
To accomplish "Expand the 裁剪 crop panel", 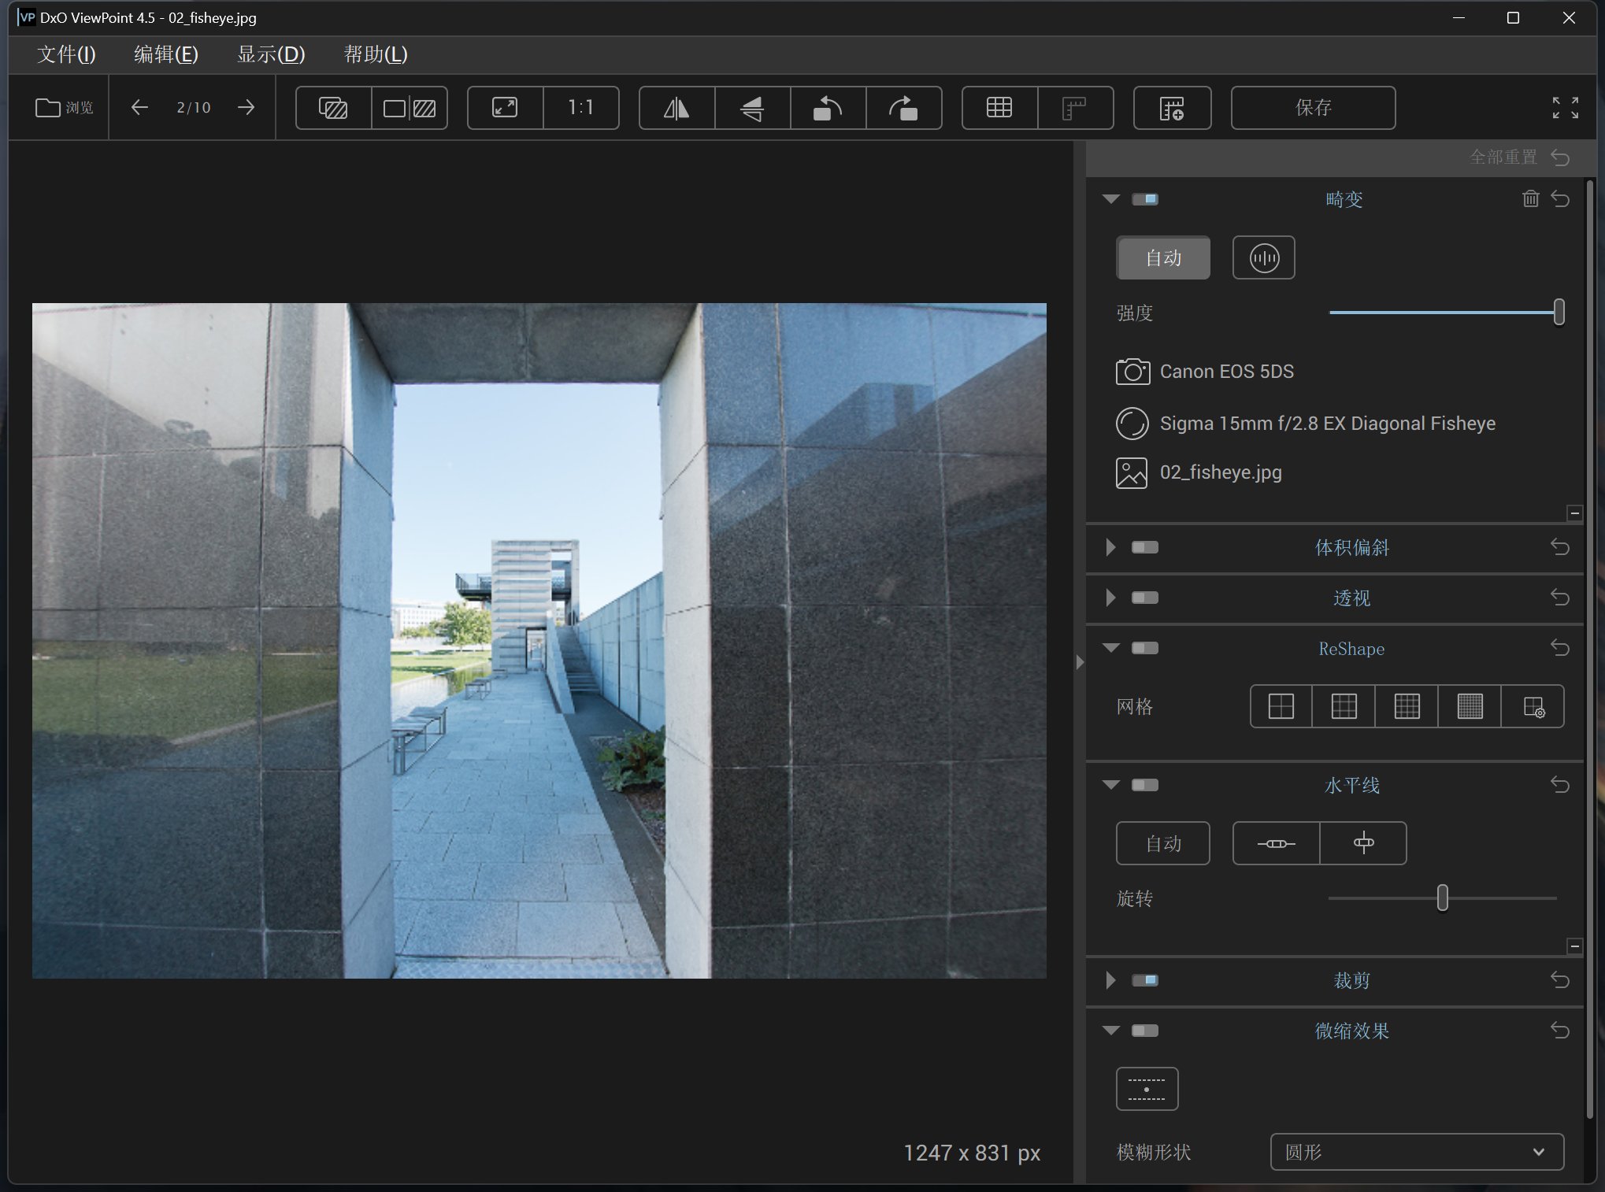I will (1111, 980).
